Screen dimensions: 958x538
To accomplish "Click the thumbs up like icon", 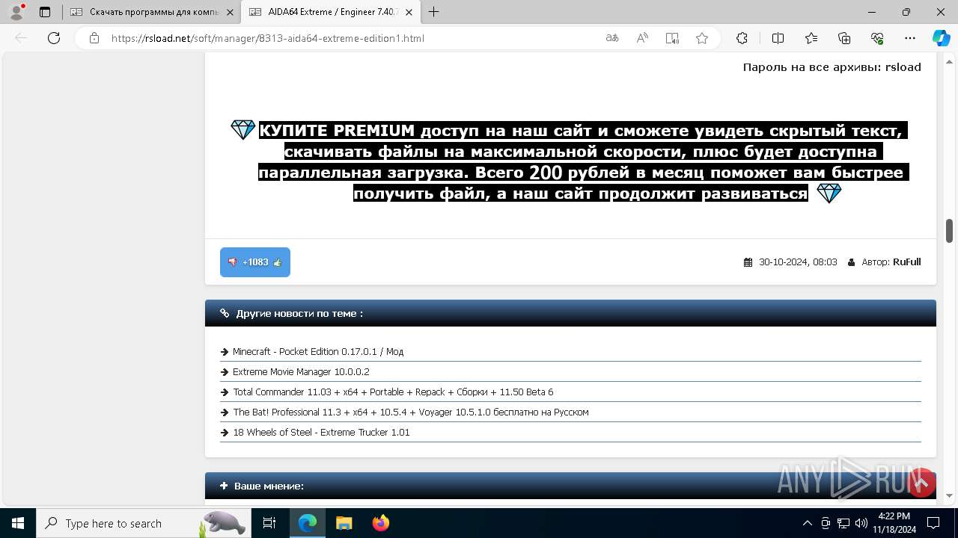I will [x=278, y=262].
